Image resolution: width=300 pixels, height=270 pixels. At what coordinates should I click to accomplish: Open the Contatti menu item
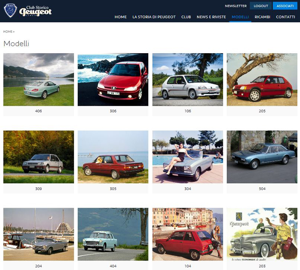click(x=285, y=17)
